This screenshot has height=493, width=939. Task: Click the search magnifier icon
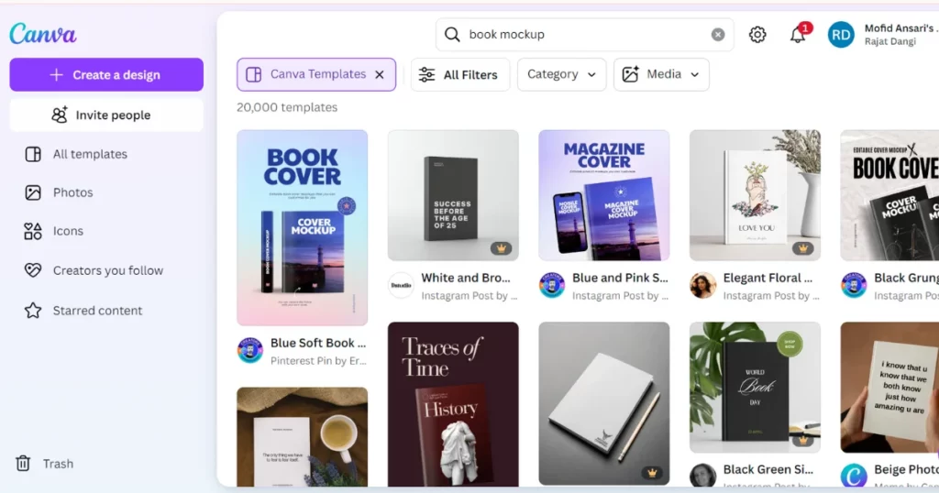[452, 35]
